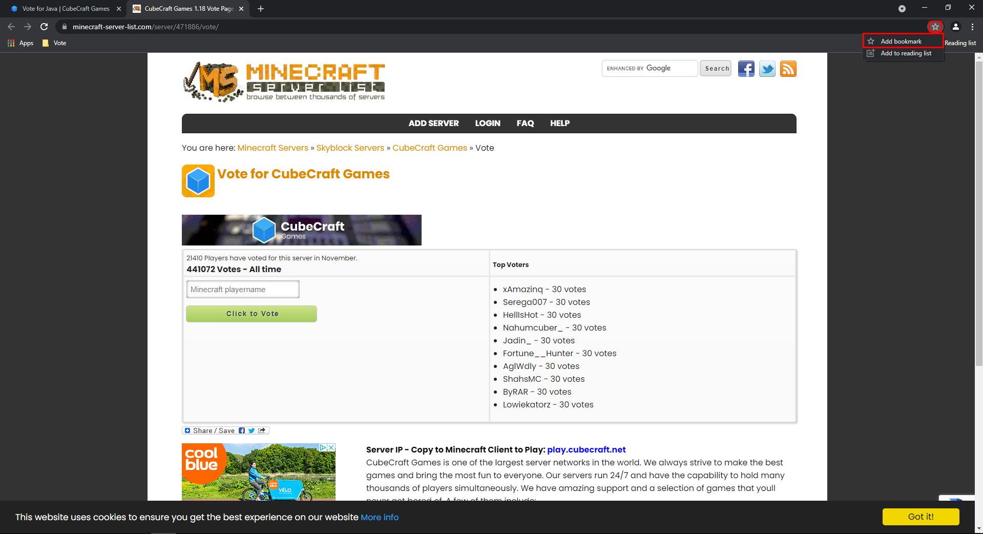Open the Twitter page icon
The height and width of the screenshot is (534, 983).
(x=767, y=69)
